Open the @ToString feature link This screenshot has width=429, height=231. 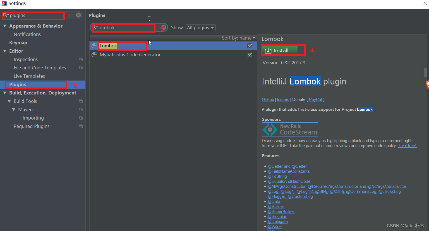pos(277,176)
